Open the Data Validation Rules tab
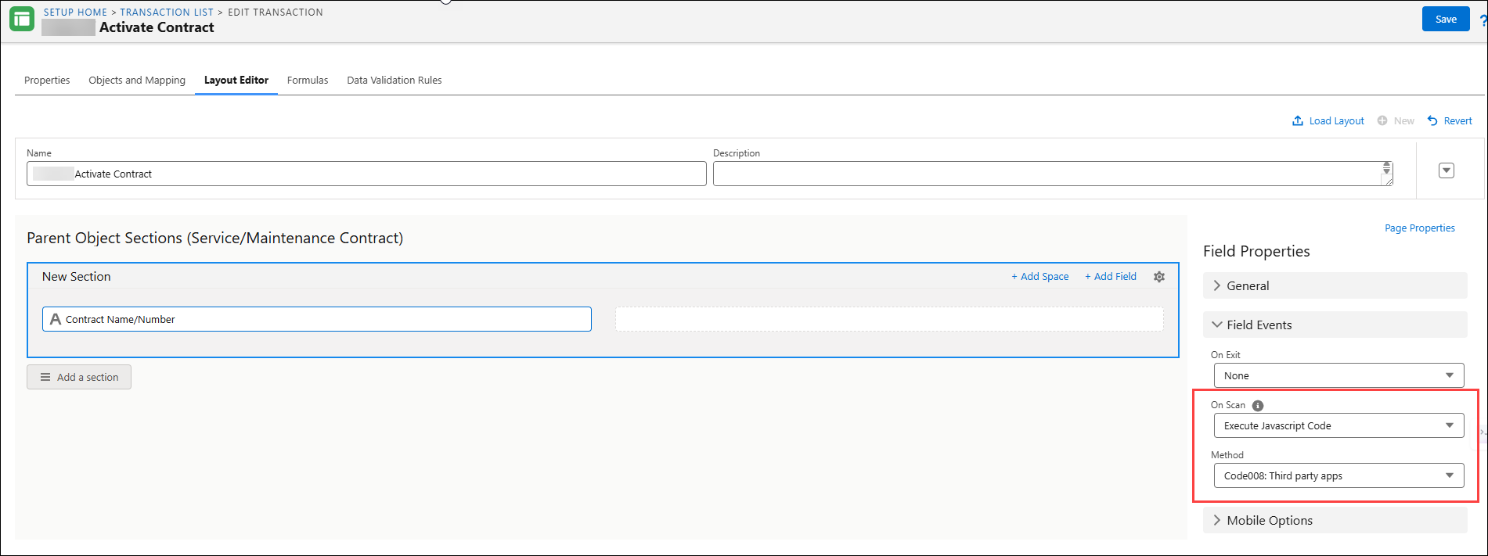This screenshot has height=556, width=1488. pyautogui.click(x=395, y=80)
